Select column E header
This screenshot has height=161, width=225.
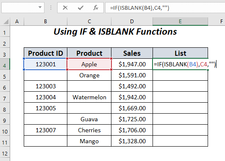180,22
